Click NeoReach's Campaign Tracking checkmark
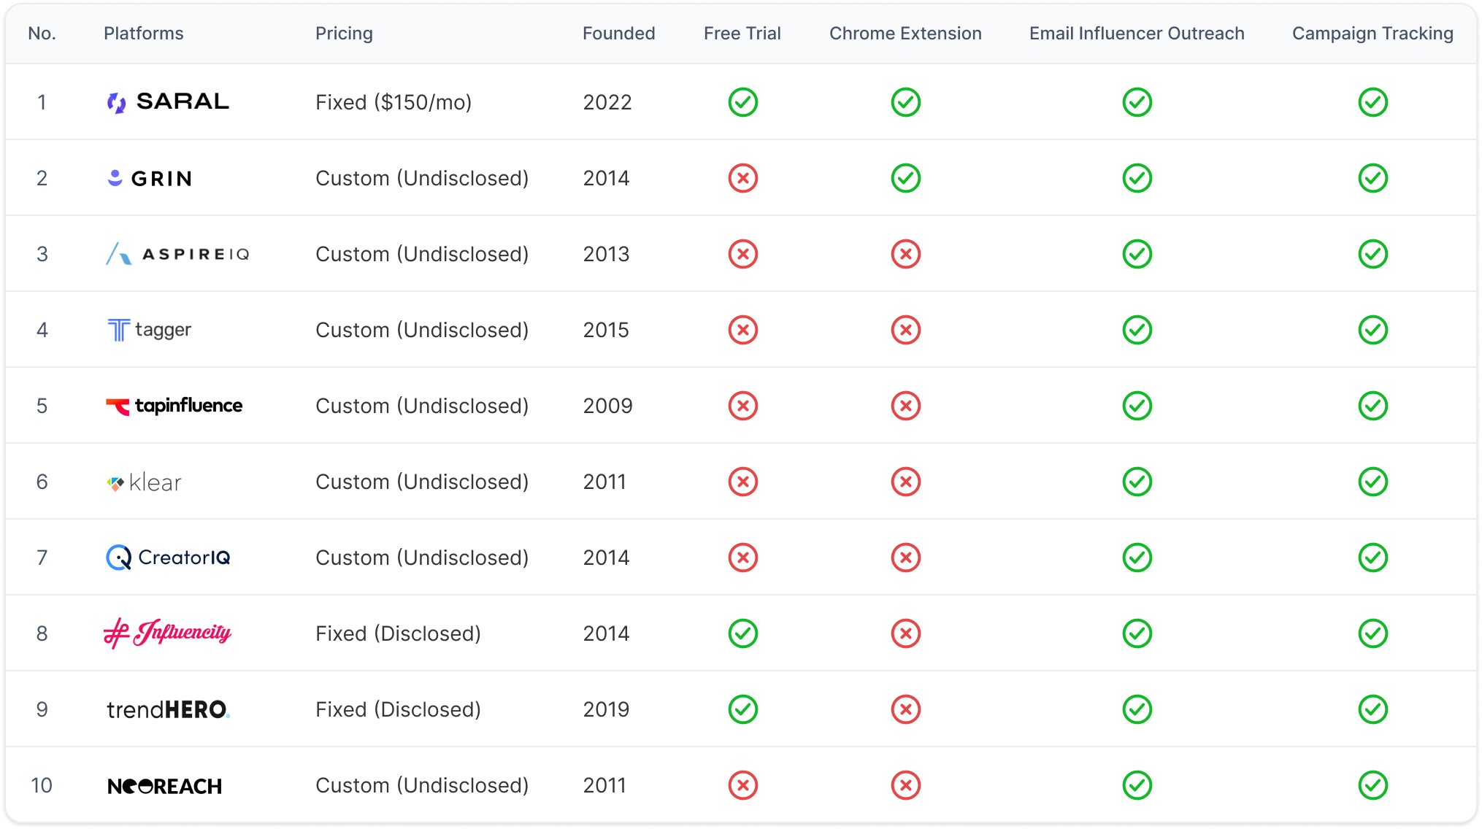The height and width of the screenshot is (829, 1482). pyautogui.click(x=1373, y=785)
